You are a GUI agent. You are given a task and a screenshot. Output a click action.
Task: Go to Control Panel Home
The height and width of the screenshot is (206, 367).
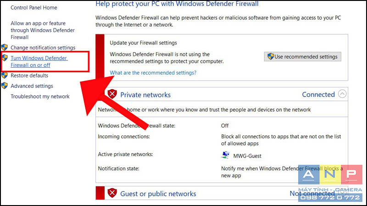(x=34, y=7)
